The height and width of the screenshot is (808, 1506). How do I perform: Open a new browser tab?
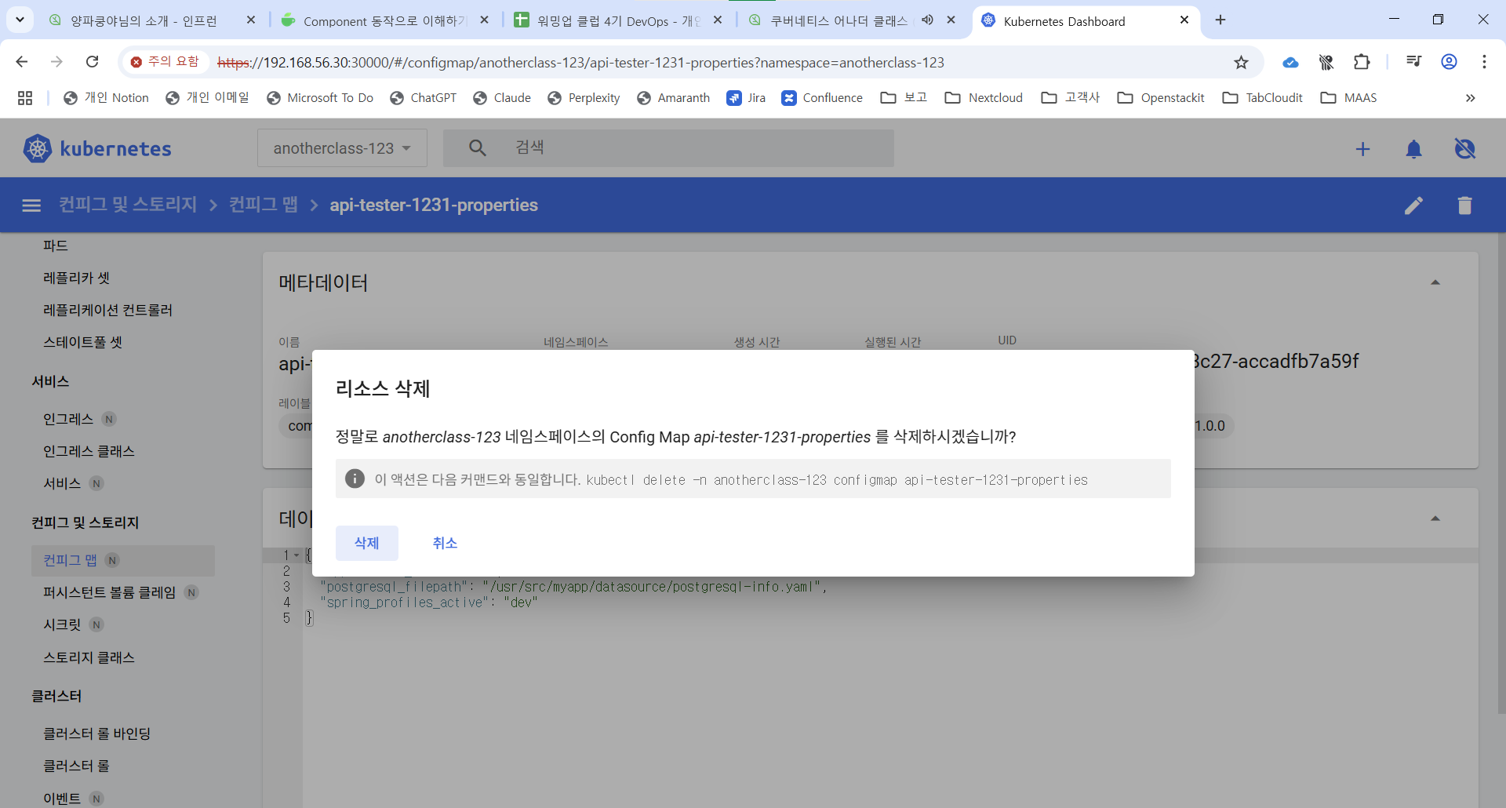[x=1220, y=20]
